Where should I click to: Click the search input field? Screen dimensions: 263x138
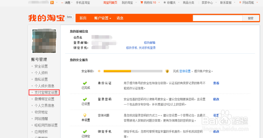(218, 18)
